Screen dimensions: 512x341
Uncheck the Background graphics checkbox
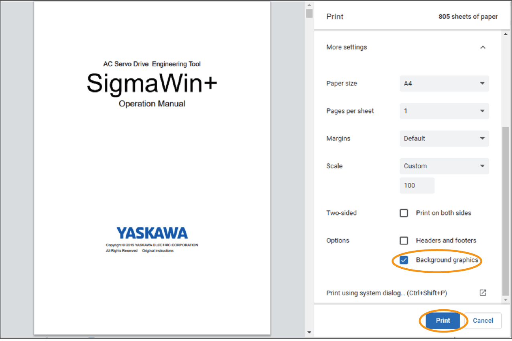[x=404, y=260]
